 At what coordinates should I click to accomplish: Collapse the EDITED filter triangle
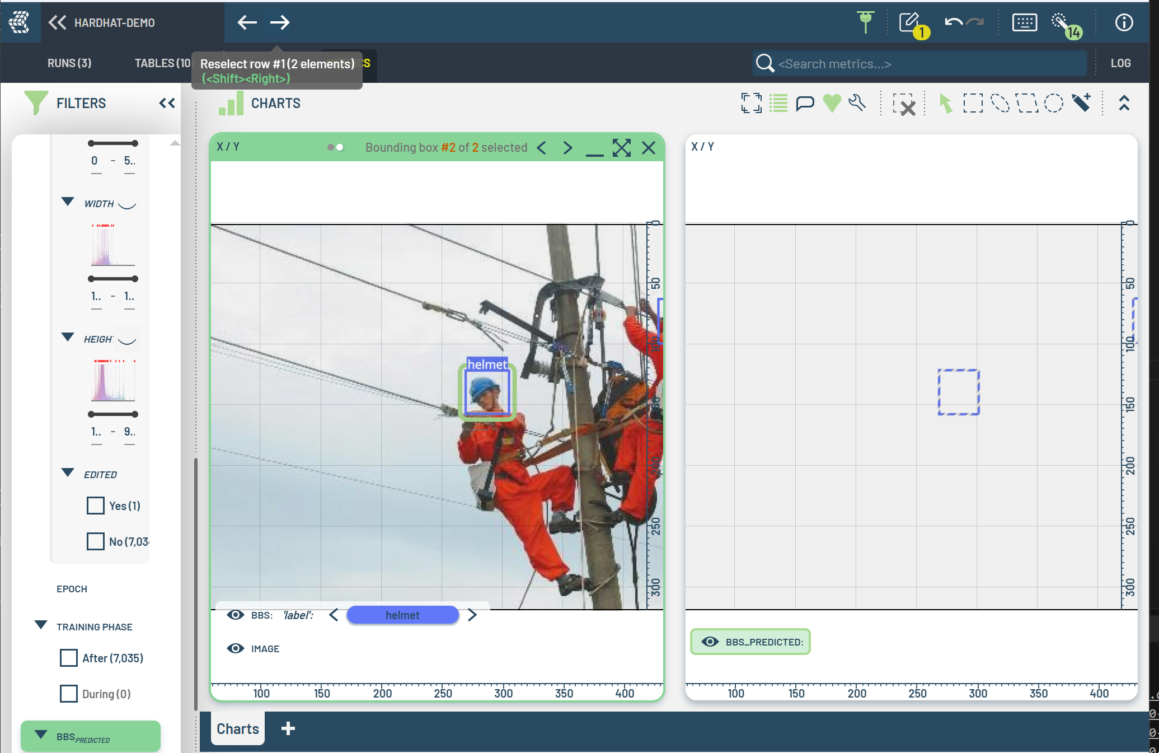click(68, 473)
